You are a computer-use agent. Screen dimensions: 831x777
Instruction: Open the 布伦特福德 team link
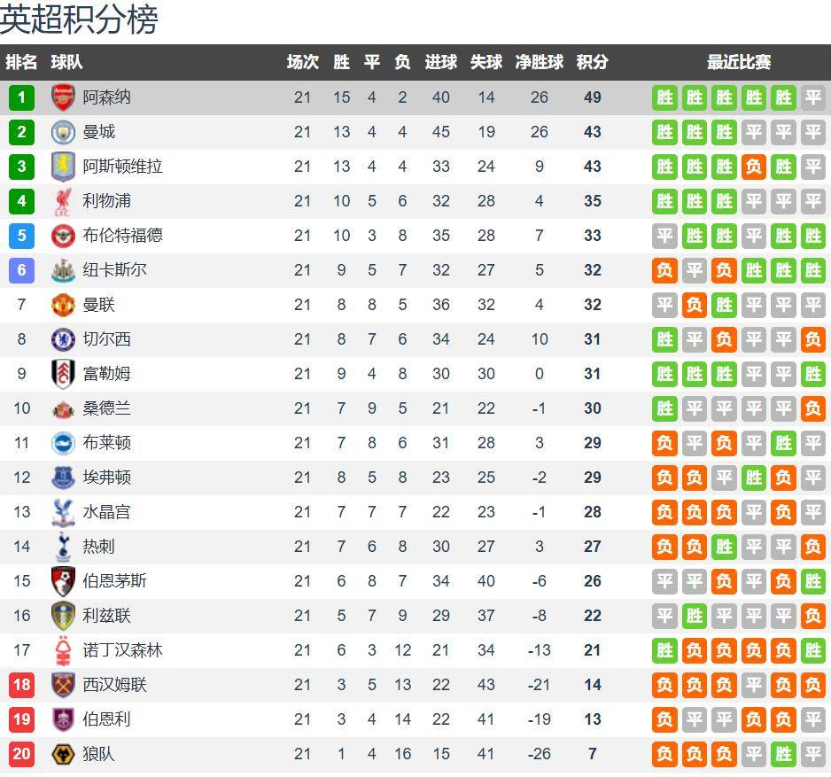[x=122, y=236]
